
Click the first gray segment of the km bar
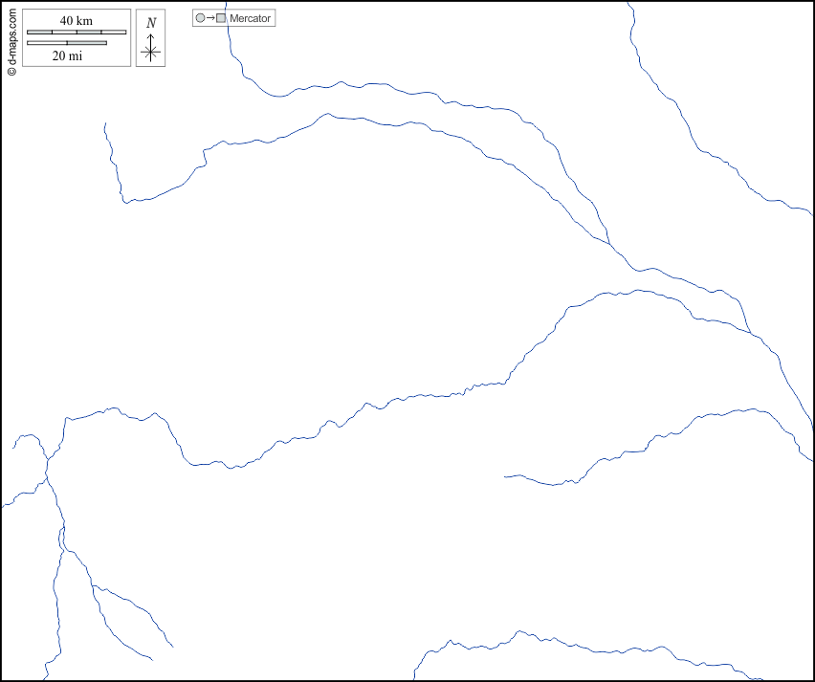point(39,33)
